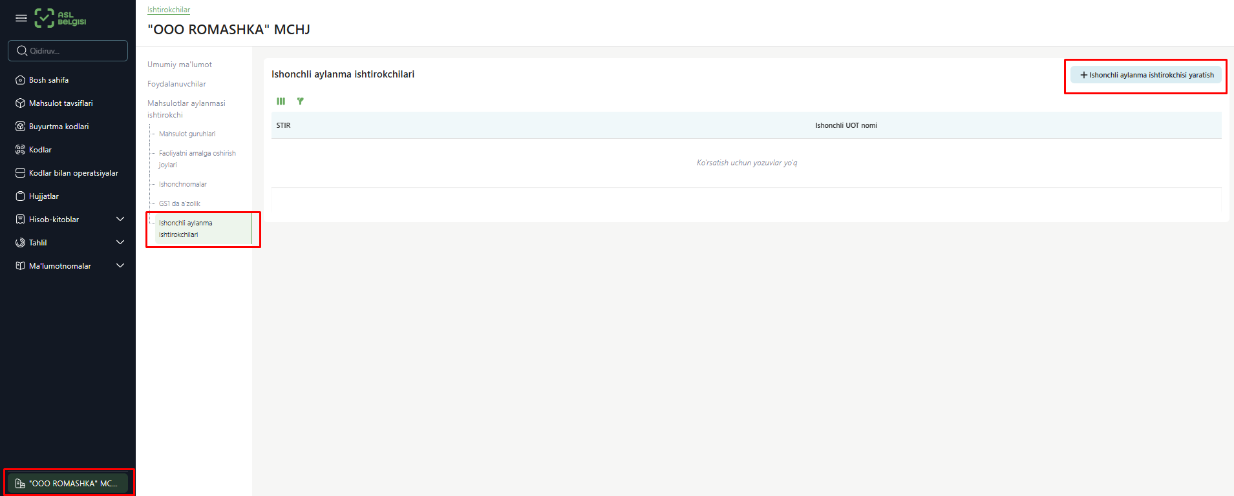Open the columns settings icon
The height and width of the screenshot is (496, 1234).
pos(281,101)
